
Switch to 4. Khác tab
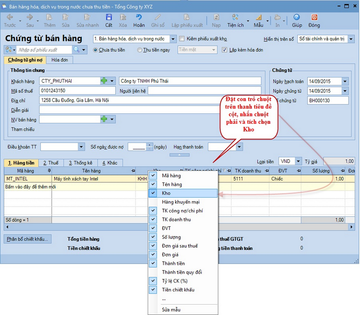point(110,163)
